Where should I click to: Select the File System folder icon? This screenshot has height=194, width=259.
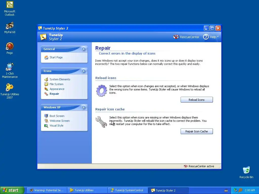point(46,84)
